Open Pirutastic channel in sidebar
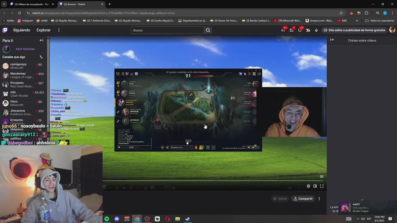The image size is (397, 223). pyautogui.click(x=23, y=85)
